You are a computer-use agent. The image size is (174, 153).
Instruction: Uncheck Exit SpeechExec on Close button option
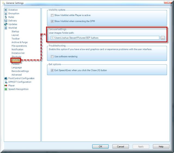[x=52, y=70]
